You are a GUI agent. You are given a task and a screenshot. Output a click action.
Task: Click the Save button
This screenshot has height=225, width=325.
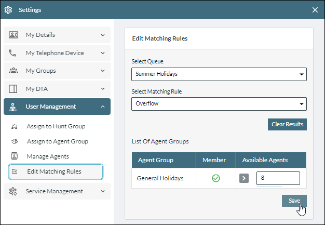[x=294, y=201]
